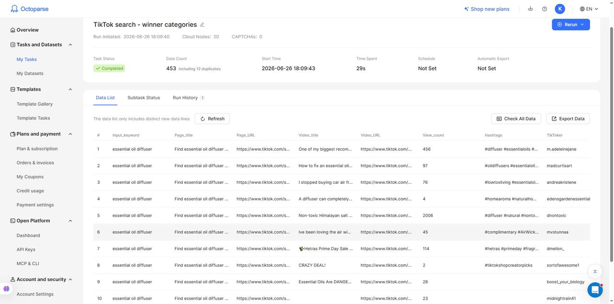
Task: Click the Completed status badge
Action: (109, 68)
